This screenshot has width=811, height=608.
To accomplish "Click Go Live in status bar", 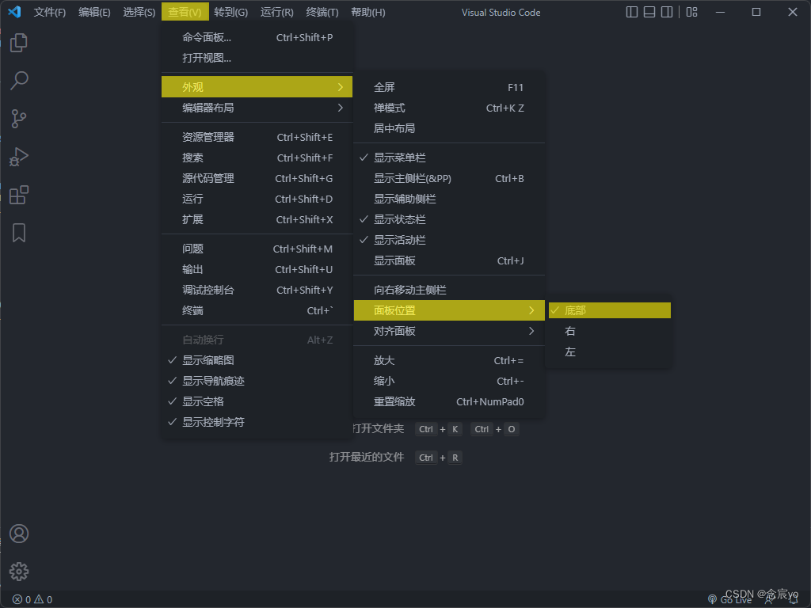I will point(729,600).
